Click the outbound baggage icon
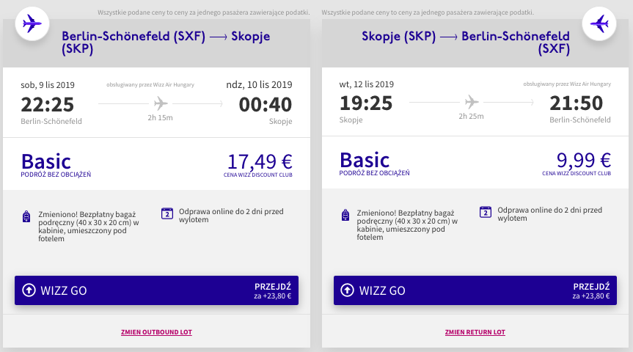Viewport: 633px width, 352px height. (26, 216)
